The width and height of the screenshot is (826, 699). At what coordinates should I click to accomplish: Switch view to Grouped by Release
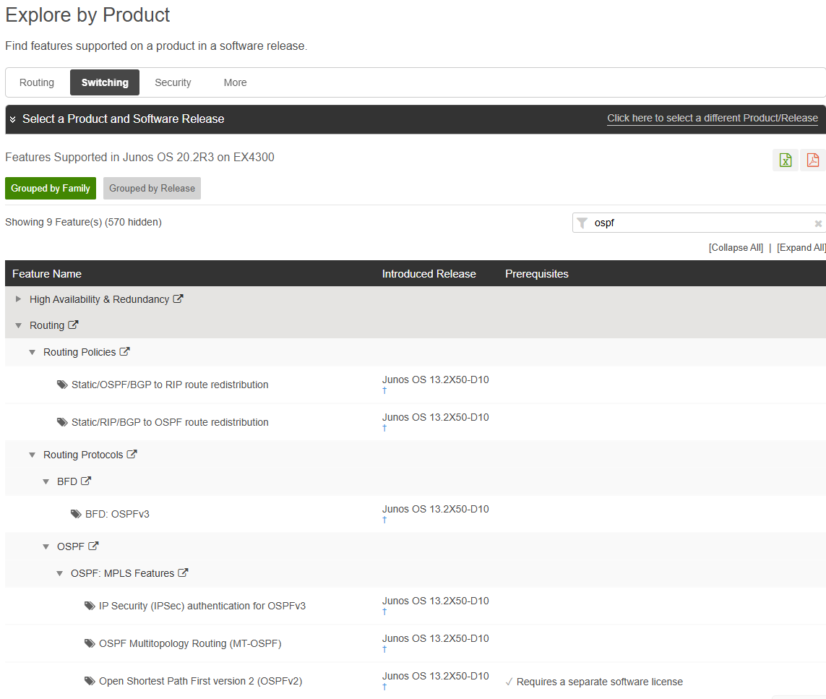pyautogui.click(x=152, y=189)
